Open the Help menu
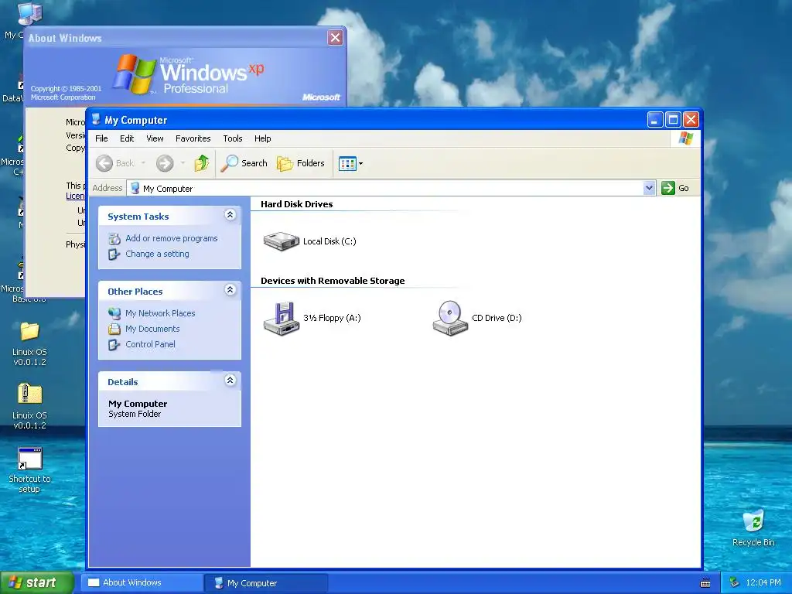792x594 pixels. (x=262, y=138)
